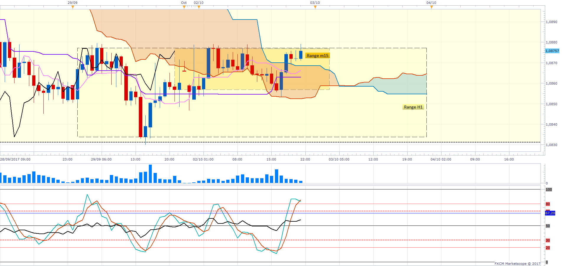Click the orange day marker below 29/09

pos(73,7)
